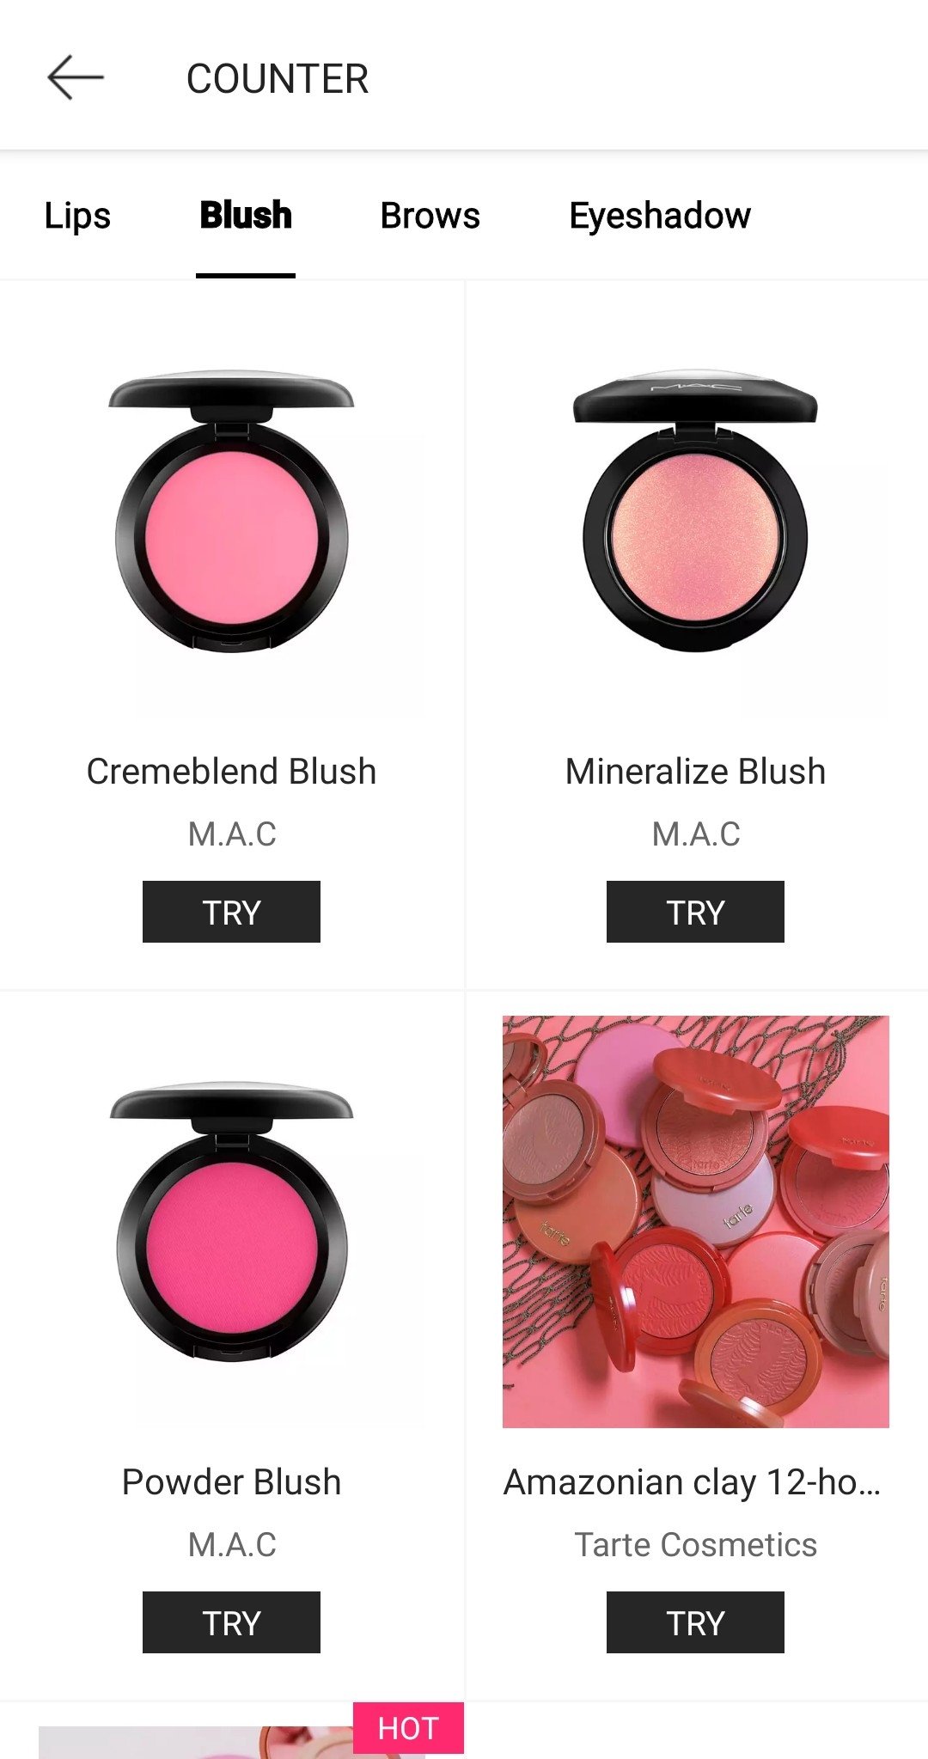Try the Mineralize Blush
The image size is (928, 1759).
695,912
